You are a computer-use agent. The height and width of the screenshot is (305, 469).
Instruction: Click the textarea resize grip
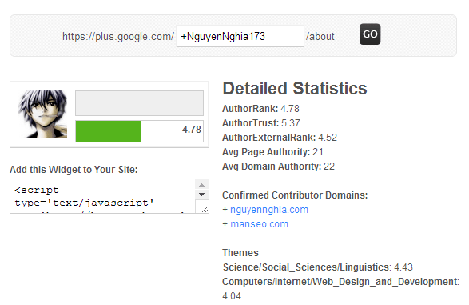(x=205, y=209)
